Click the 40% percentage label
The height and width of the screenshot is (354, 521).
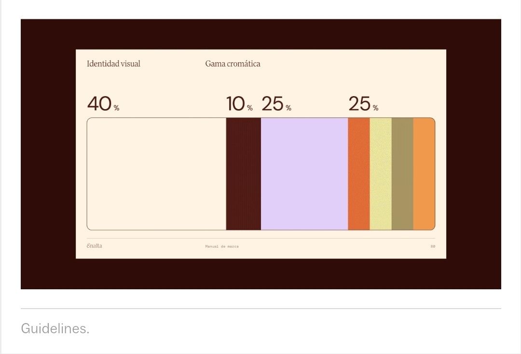[x=103, y=104]
